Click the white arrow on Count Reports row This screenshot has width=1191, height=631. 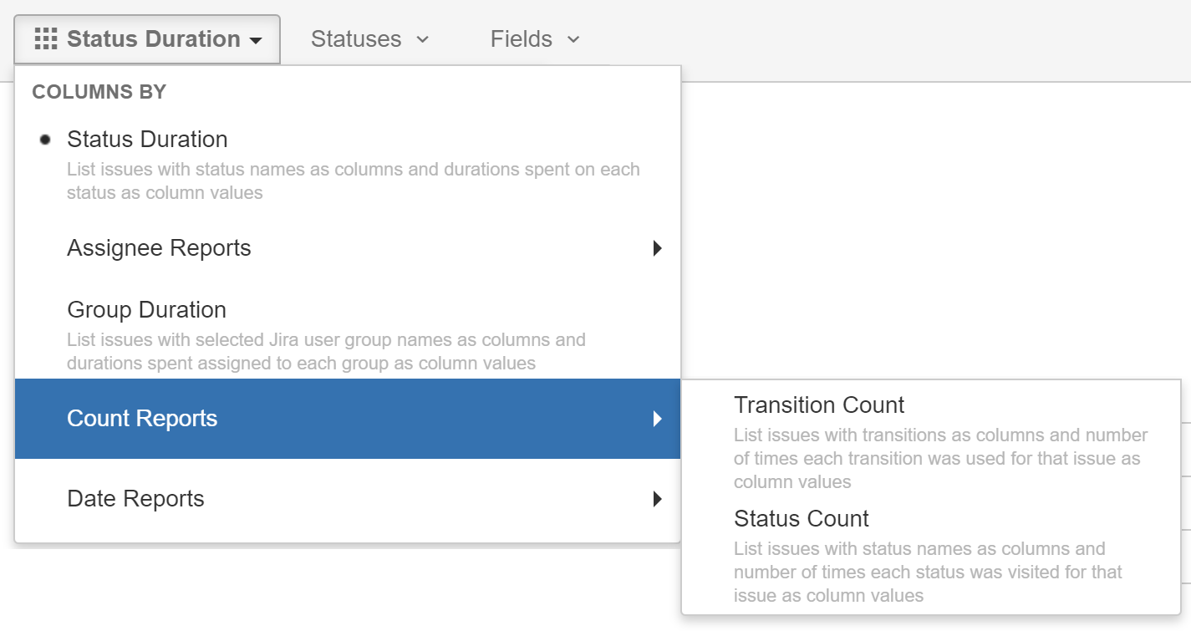pyautogui.click(x=658, y=419)
